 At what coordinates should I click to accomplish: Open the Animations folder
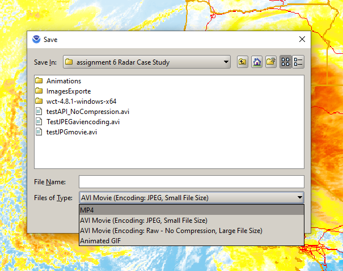coord(63,81)
